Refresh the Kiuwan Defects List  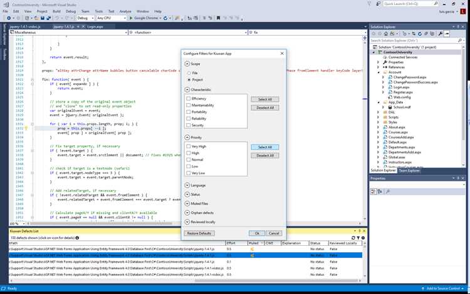pos(353,238)
